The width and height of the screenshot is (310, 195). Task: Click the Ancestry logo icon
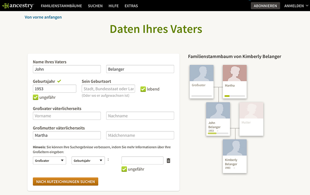(6, 6)
